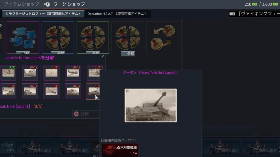This screenshot has height=157, width=280.
Task: Switch to the アイテムショップ tab
Action: (22, 4)
